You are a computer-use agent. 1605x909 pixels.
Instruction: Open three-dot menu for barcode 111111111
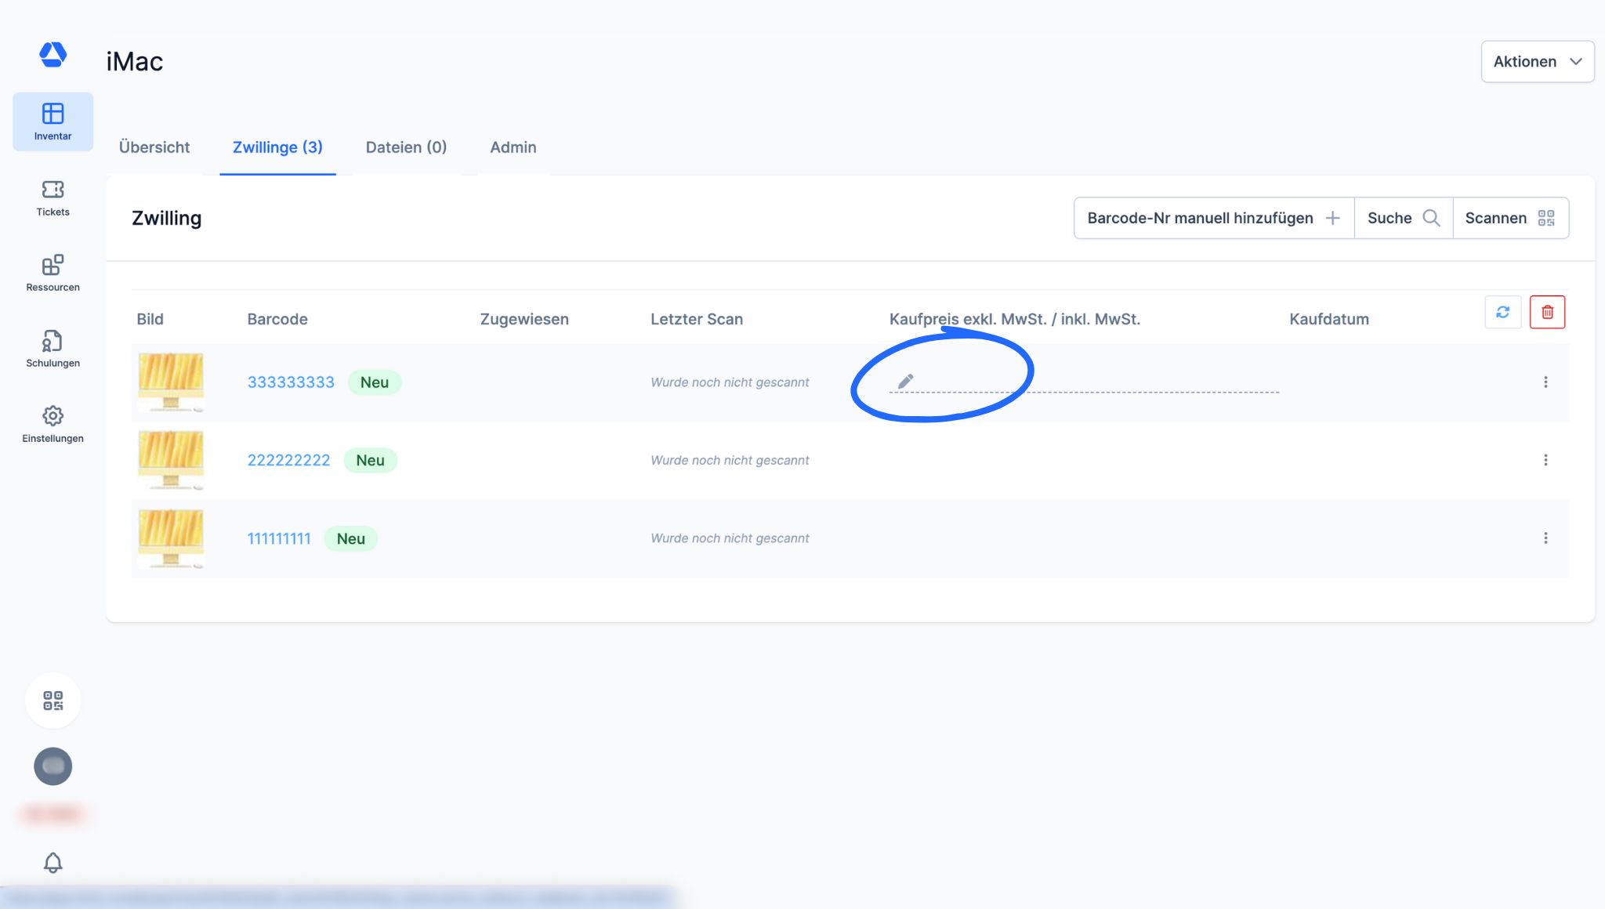(1545, 538)
